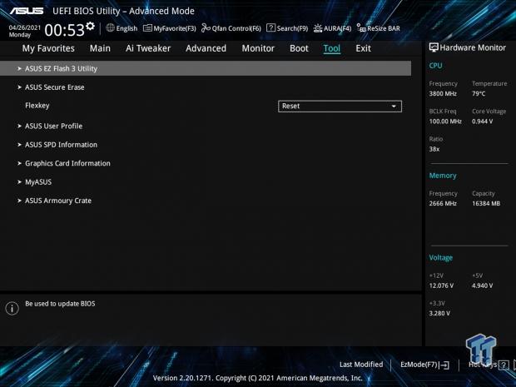Click the +12V value 12.076 V
Viewport: 516px width, 387px height.
tap(441, 285)
